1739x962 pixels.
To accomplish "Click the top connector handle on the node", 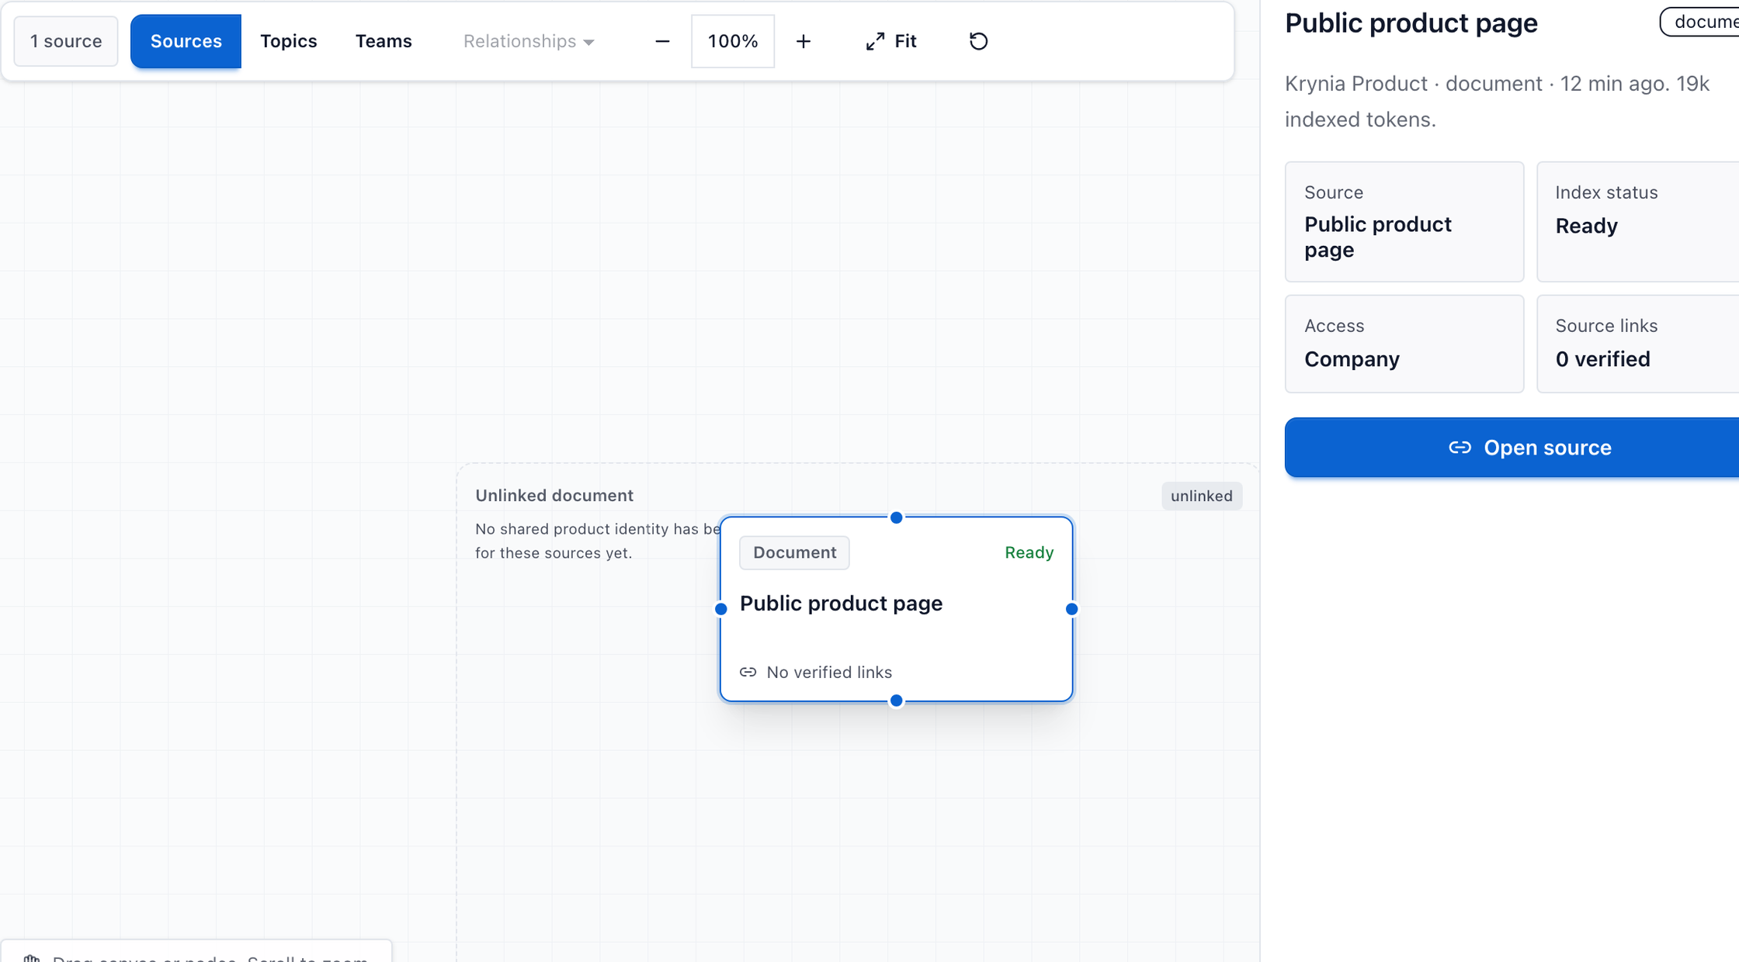I will (896, 517).
